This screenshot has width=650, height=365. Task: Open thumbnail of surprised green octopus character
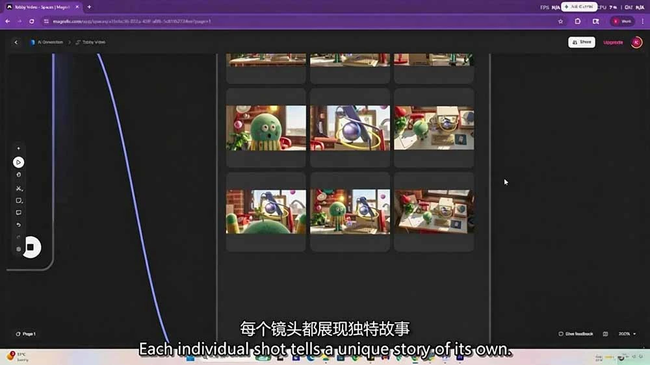(x=266, y=128)
